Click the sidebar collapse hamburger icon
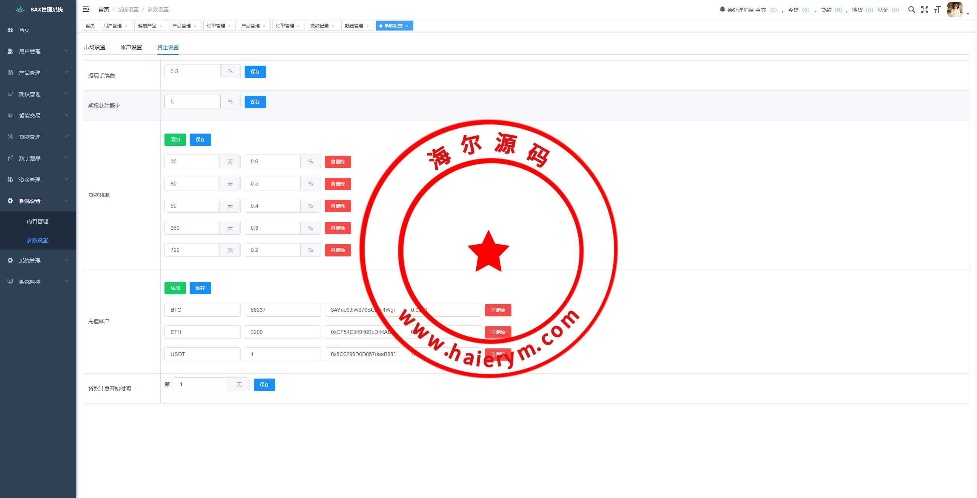977x498 pixels. coord(86,9)
